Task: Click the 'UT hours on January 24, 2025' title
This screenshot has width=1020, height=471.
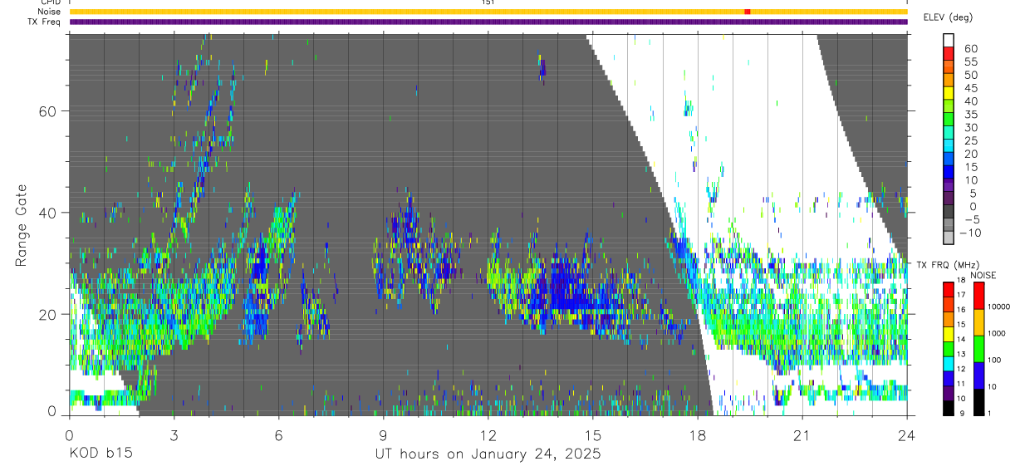Action: [487, 455]
